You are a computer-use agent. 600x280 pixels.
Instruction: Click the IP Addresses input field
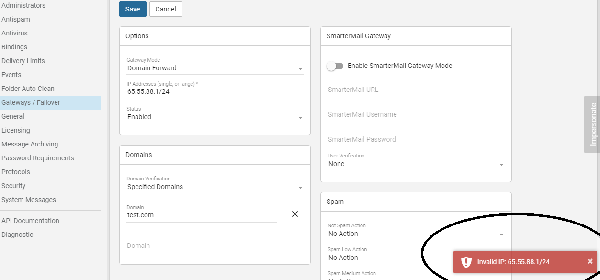215,92
